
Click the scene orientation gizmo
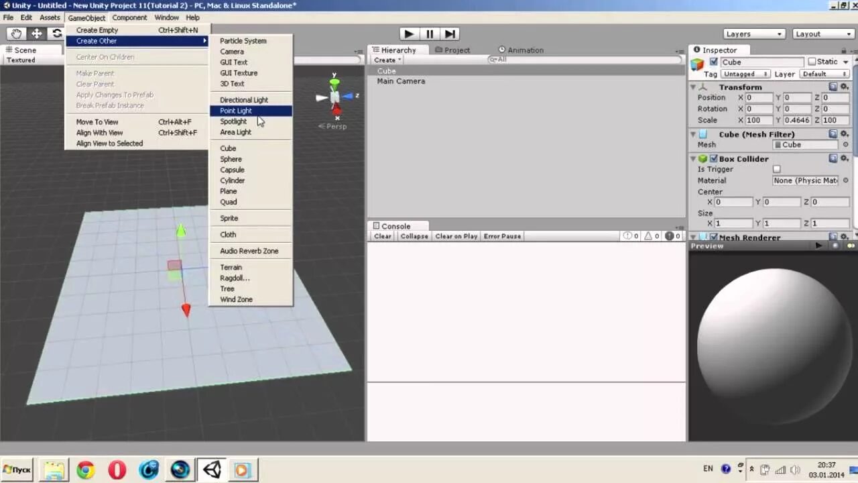coord(335,97)
